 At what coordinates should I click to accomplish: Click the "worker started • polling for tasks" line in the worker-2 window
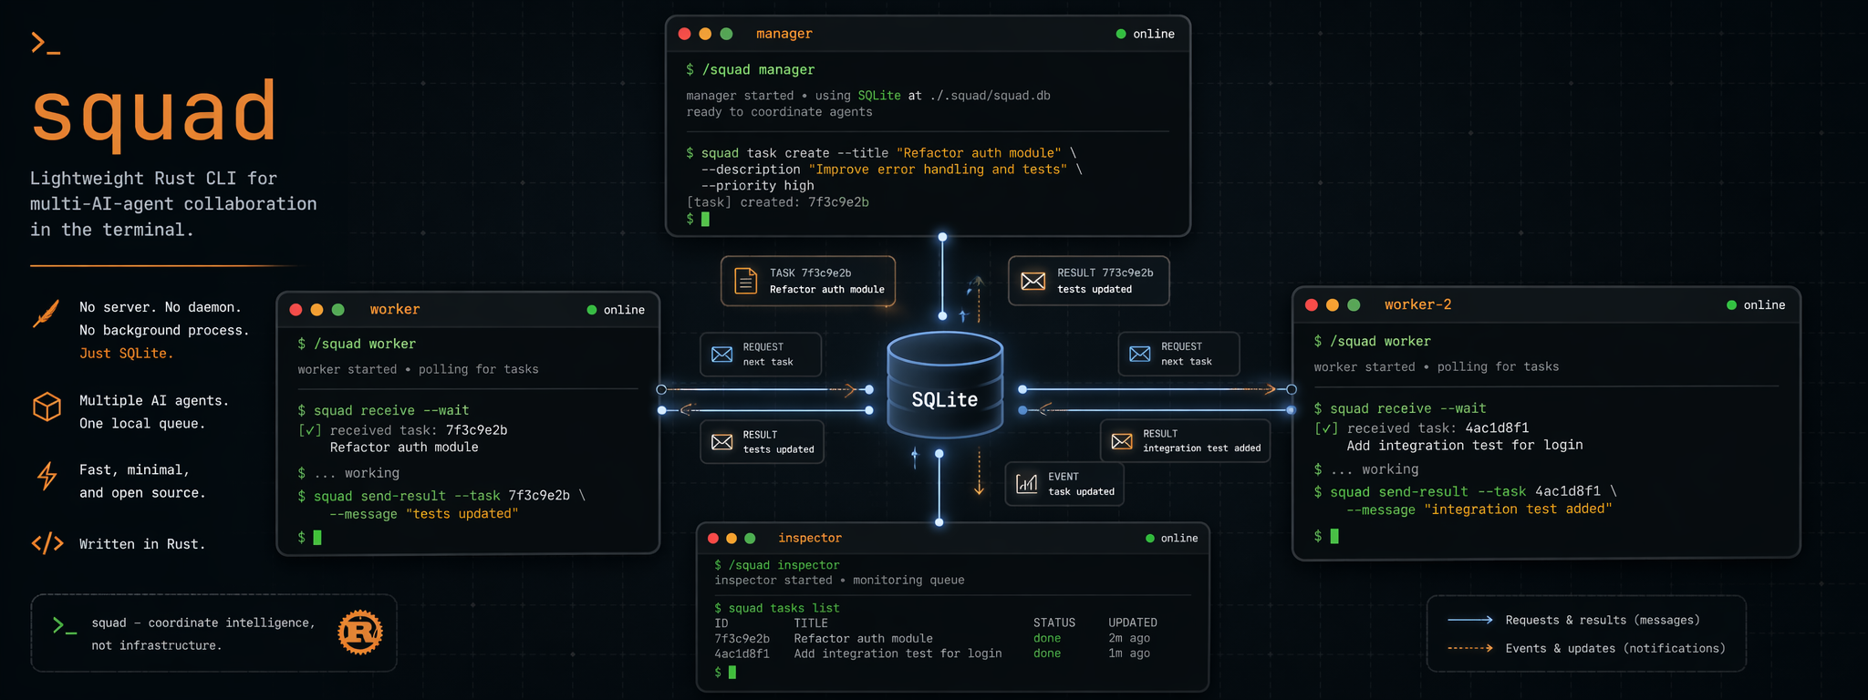[1437, 367]
